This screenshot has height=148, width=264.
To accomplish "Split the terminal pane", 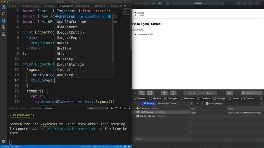I will (116, 109).
